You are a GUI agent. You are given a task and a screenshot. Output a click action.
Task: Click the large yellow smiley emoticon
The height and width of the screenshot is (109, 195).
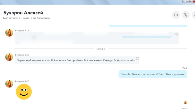click(x=24, y=92)
